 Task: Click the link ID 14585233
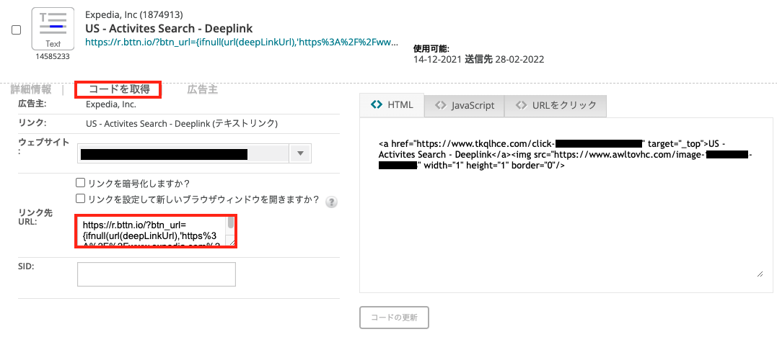click(53, 56)
